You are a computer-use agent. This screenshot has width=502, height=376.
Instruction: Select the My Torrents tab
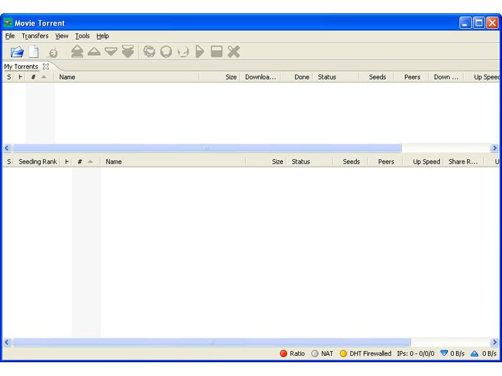(22, 66)
